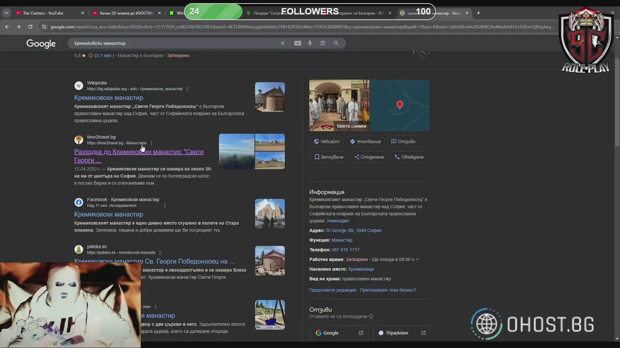The image size is (620, 348).
Task: Expand the opening hours dropdown arrow
Action: tap(418, 260)
